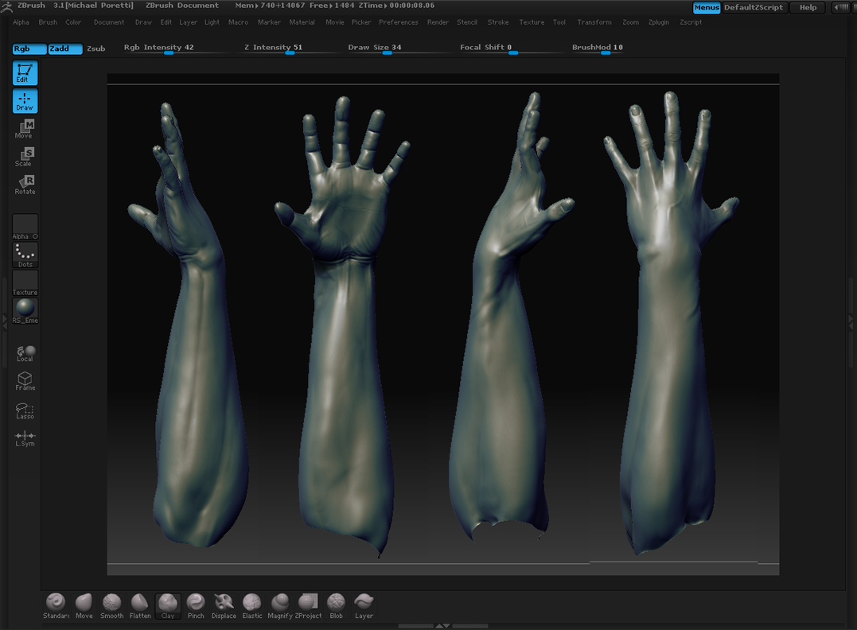Screen dimensions: 857x630
Task: Click the DefaultZScript button
Action: pos(754,8)
